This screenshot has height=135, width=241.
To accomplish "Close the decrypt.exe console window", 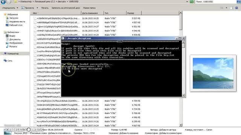I will click(183, 38).
